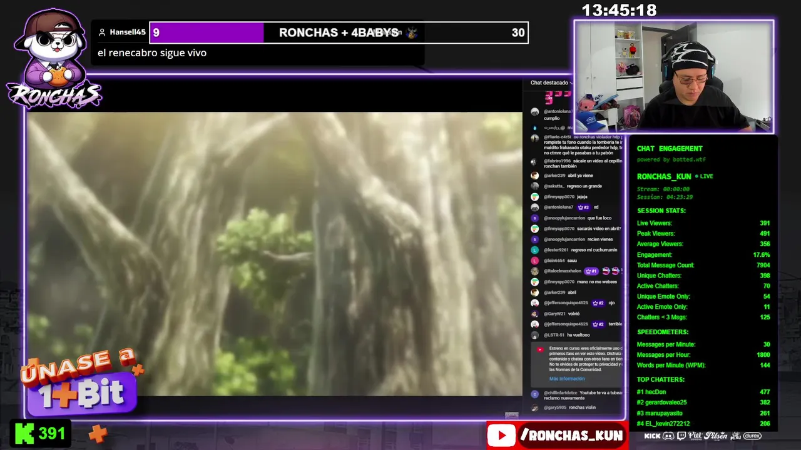Viewport: 801px width, 450px height.
Task: Click top chatter "#1 hecDon"
Action: click(x=703, y=392)
